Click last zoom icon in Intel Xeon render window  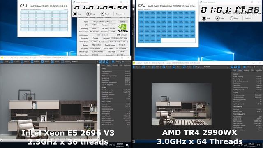(107, 62)
